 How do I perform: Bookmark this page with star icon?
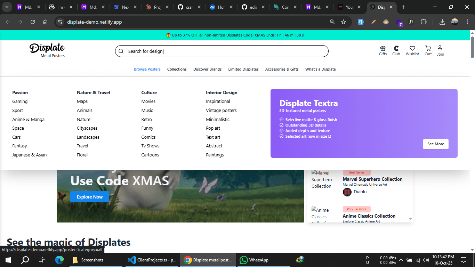(x=344, y=22)
